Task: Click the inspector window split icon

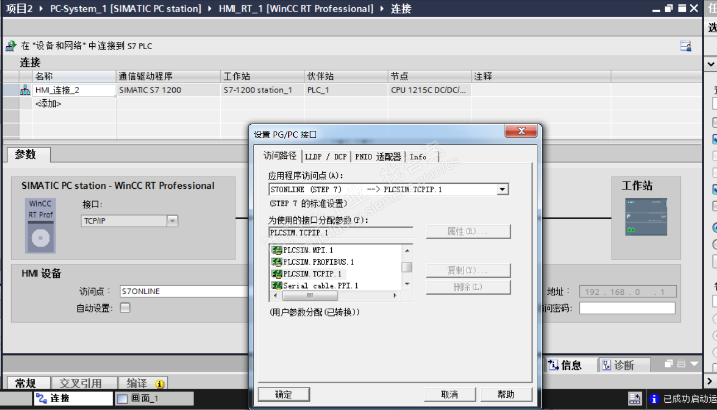Action: point(681,364)
